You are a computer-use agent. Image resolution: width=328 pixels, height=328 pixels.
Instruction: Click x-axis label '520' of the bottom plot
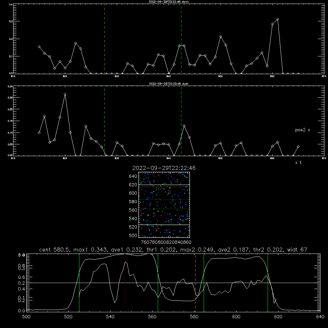pyautogui.click(x=68, y=317)
